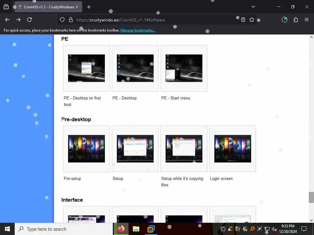This screenshot has width=314, height=235.
Task: Click the 'Setup while it's copying files' caption
Action: pos(182,182)
